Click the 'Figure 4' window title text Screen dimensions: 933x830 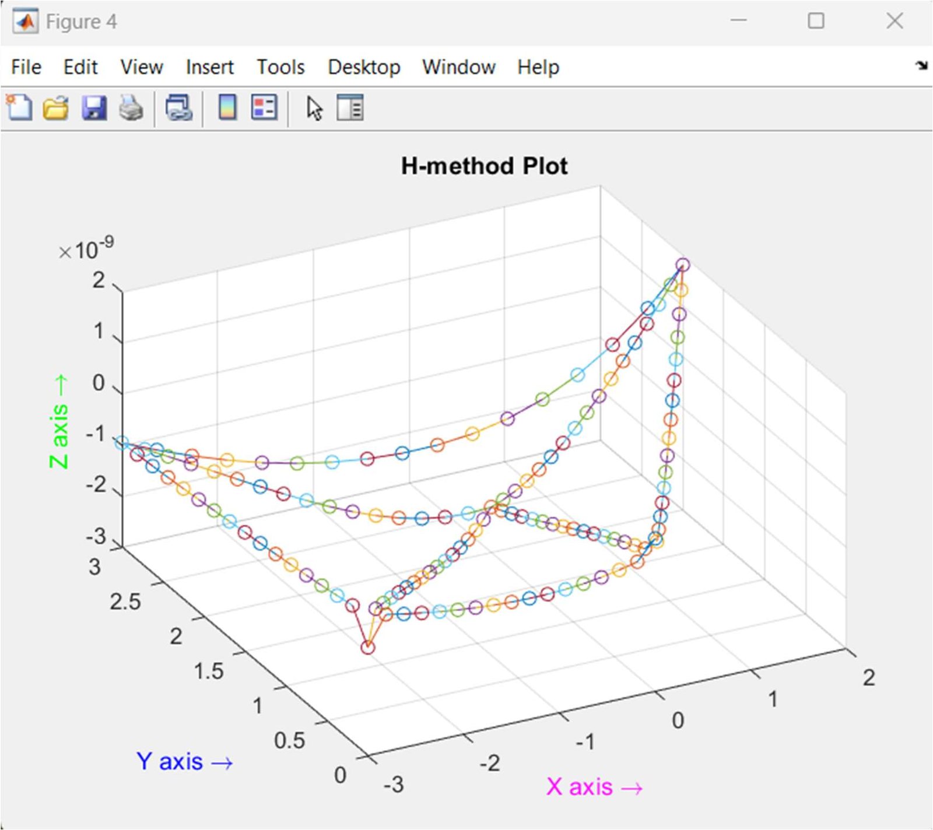click(x=82, y=22)
